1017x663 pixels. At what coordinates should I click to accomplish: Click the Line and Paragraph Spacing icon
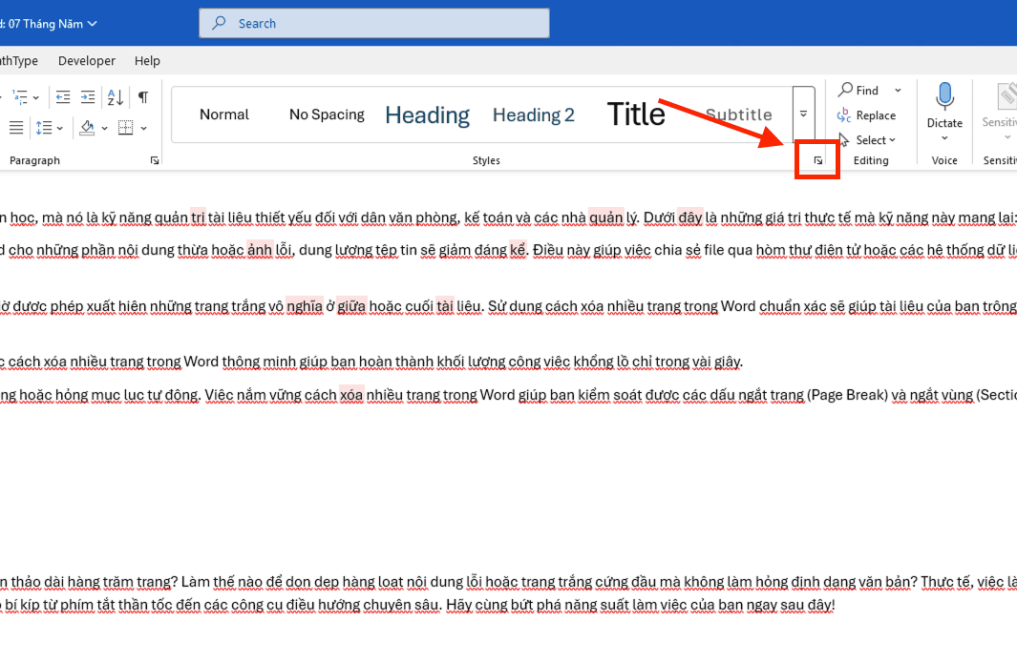[44, 128]
